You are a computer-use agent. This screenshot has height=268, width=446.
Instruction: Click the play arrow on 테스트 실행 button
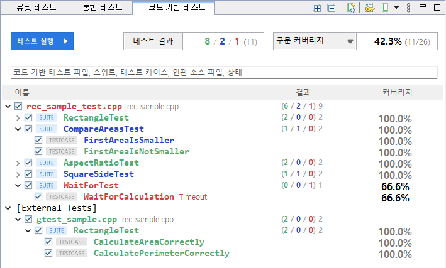[65, 41]
